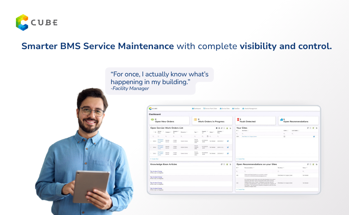Image resolution: width=349 pixels, height=215 pixels.
Task: Open first Tips to Save Energy article
Action: pyautogui.click(x=157, y=172)
